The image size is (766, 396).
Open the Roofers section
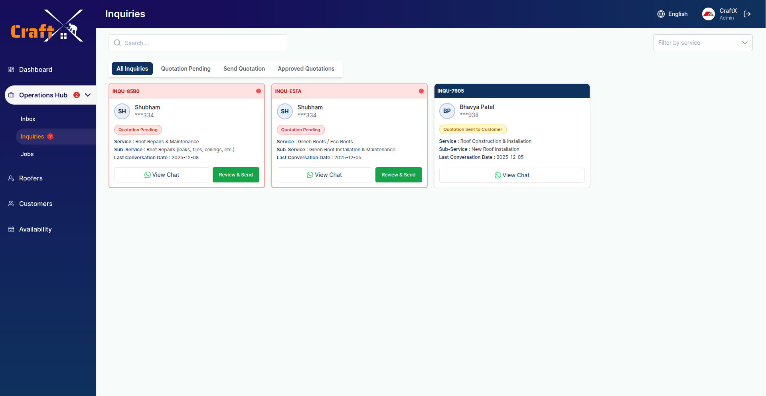(x=31, y=178)
